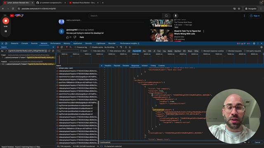This screenshot has height=148, width=264.
Task: Click the network Filter text field
Action: 67,51
